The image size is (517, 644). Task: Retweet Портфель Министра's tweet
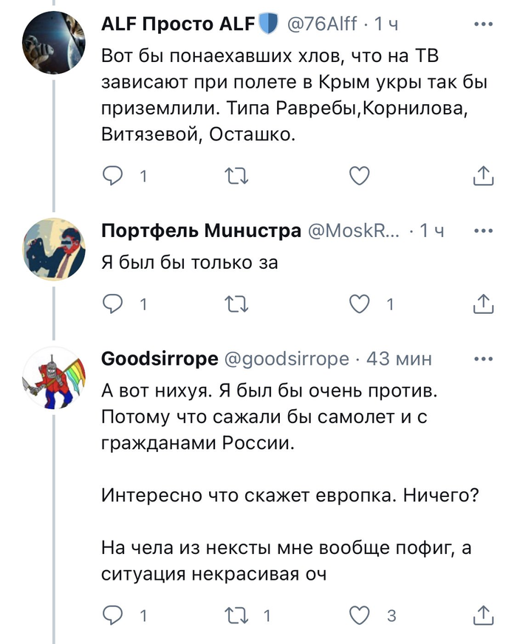tap(237, 304)
